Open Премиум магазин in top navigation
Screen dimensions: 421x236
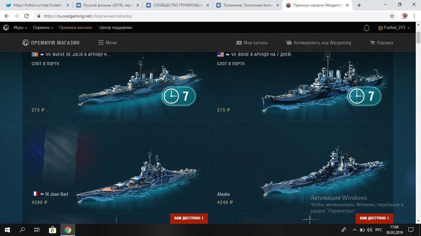click(x=75, y=27)
